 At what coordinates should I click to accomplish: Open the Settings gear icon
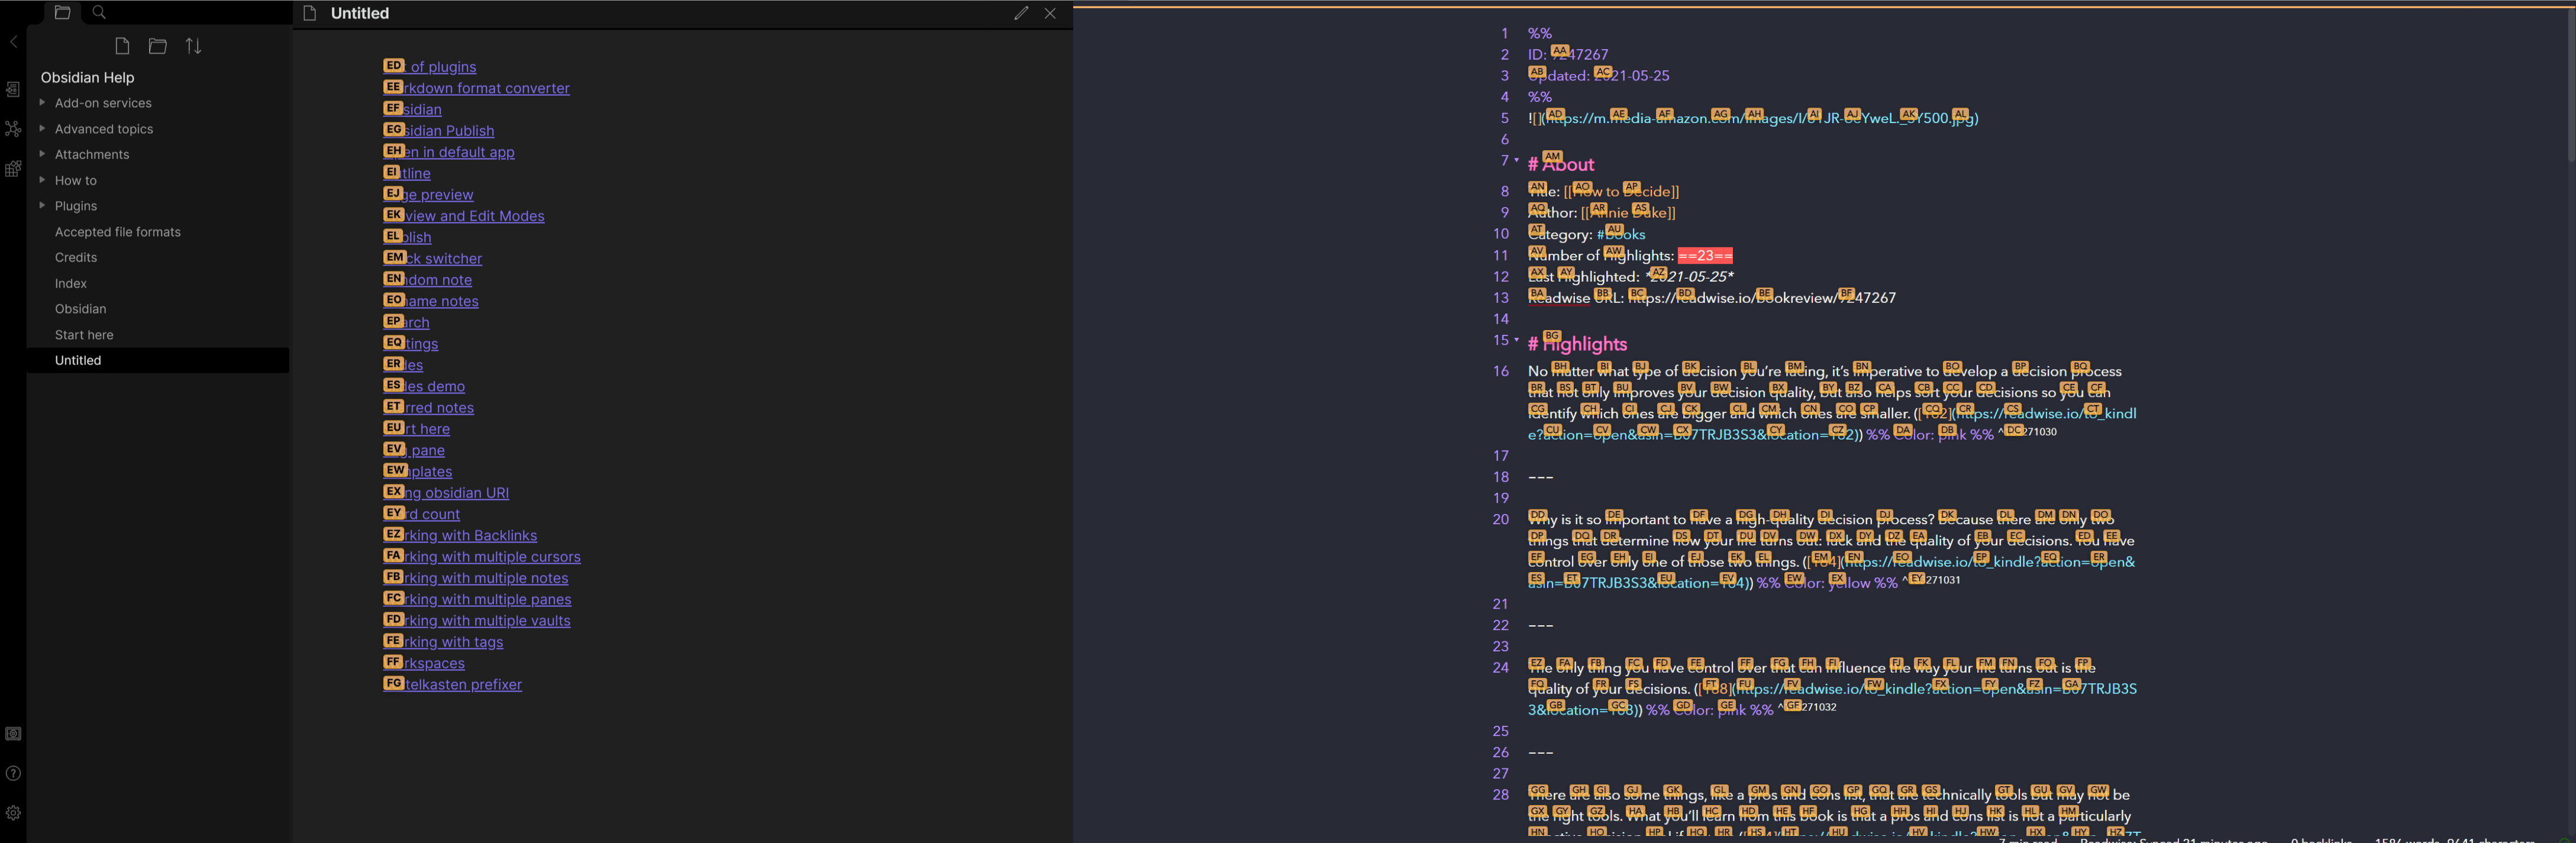13,813
